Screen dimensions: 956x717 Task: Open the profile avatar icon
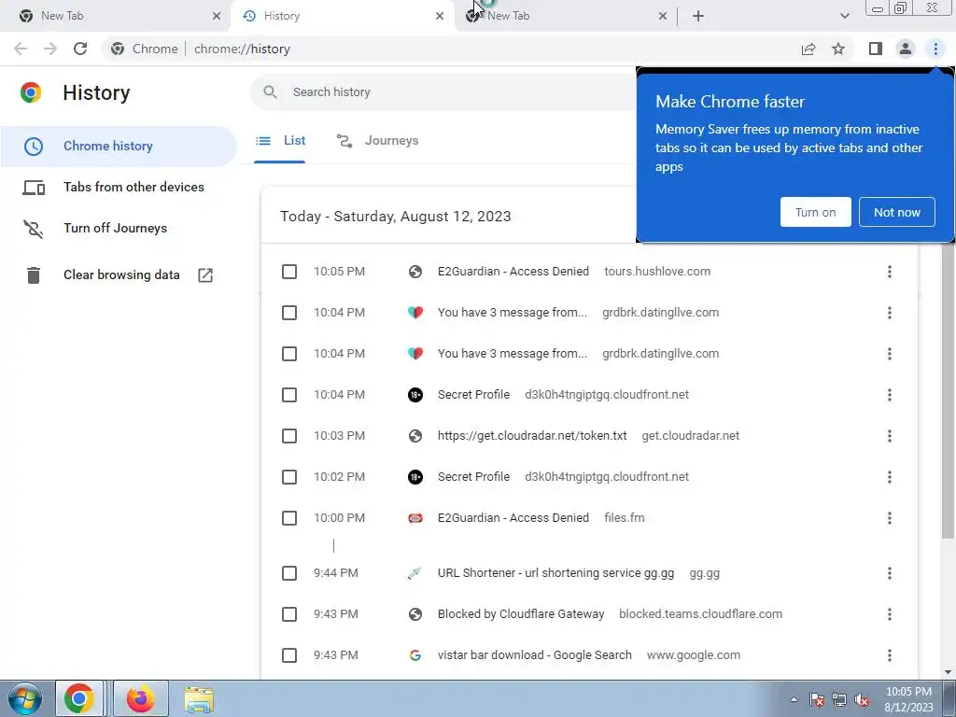906,49
